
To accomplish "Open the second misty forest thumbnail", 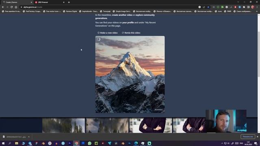I will pyautogui.click(x=107, y=125).
